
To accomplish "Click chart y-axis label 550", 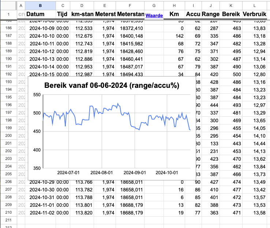I will coord(37,95).
